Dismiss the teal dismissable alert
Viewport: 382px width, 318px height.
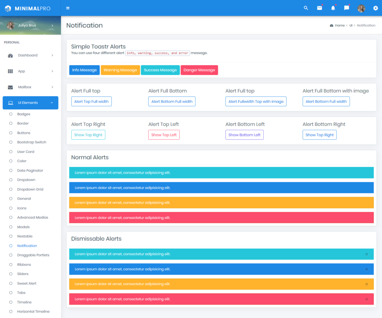click(366, 254)
